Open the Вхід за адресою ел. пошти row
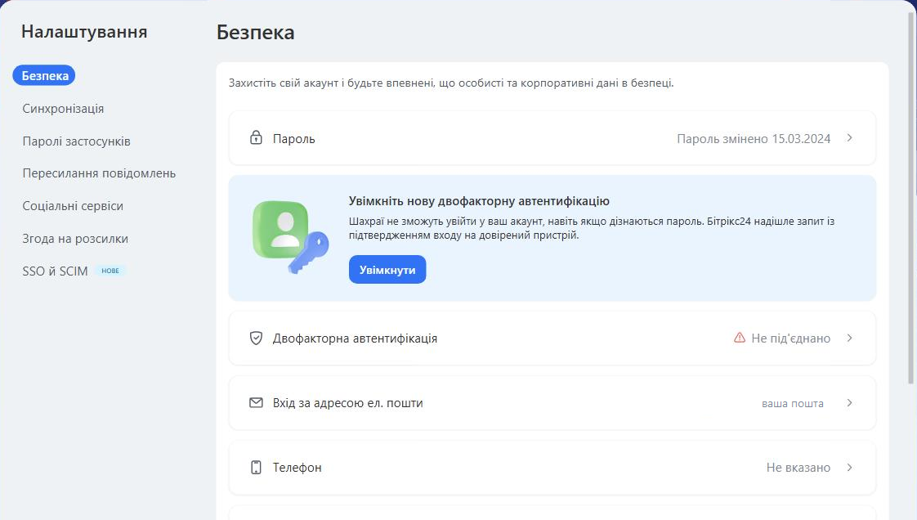917x520 pixels. 552,403
